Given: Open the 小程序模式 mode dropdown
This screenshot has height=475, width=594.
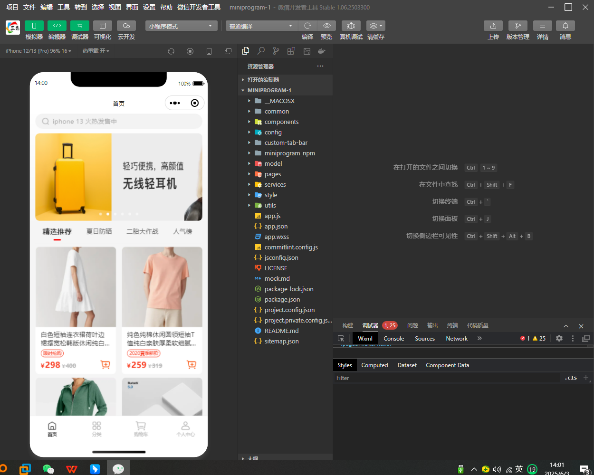Looking at the screenshot, I should 182,26.
